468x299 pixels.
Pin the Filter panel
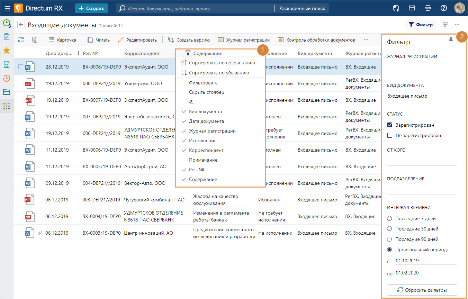(x=450, y=40)
